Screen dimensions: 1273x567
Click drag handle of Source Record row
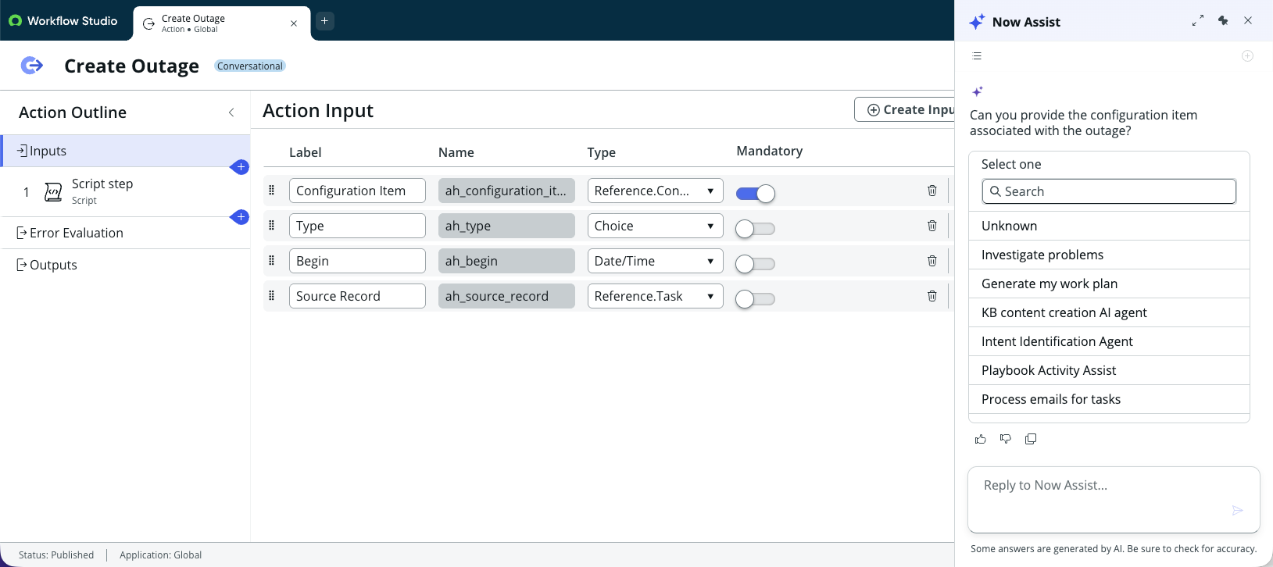tap(272, 296)
